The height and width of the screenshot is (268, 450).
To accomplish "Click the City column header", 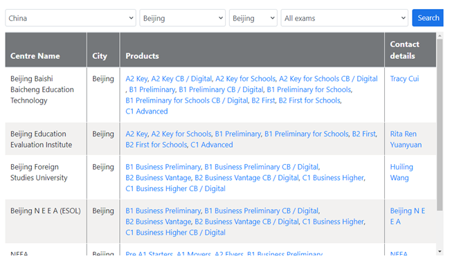I will tap(103, 50).
